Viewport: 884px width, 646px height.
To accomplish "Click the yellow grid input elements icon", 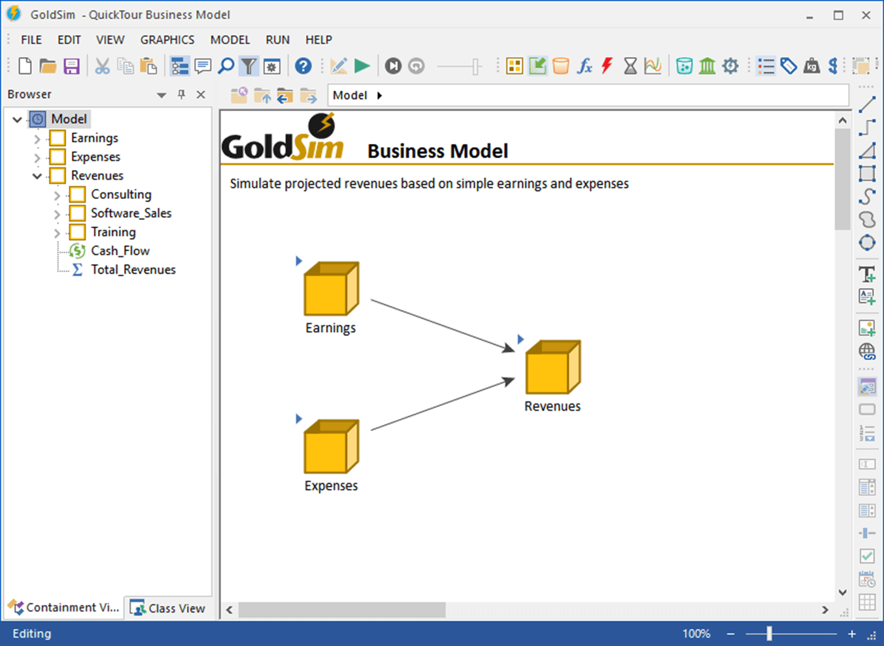I will [515, 66].
